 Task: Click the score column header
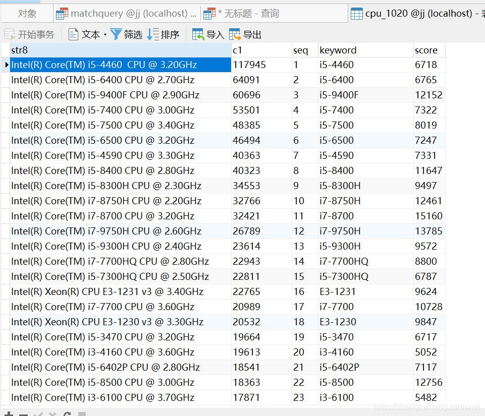(429, 50)
